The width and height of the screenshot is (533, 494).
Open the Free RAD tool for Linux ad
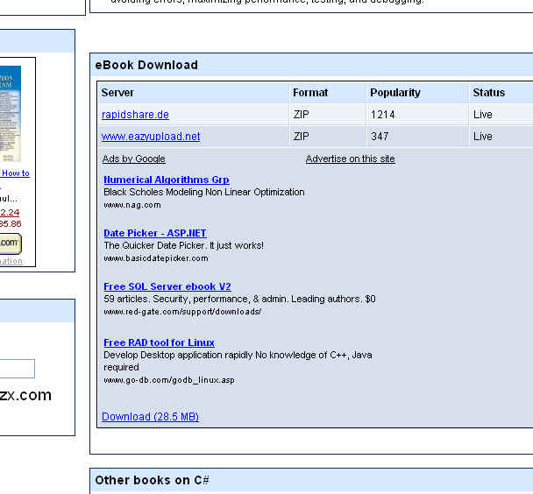pos(159,342)
